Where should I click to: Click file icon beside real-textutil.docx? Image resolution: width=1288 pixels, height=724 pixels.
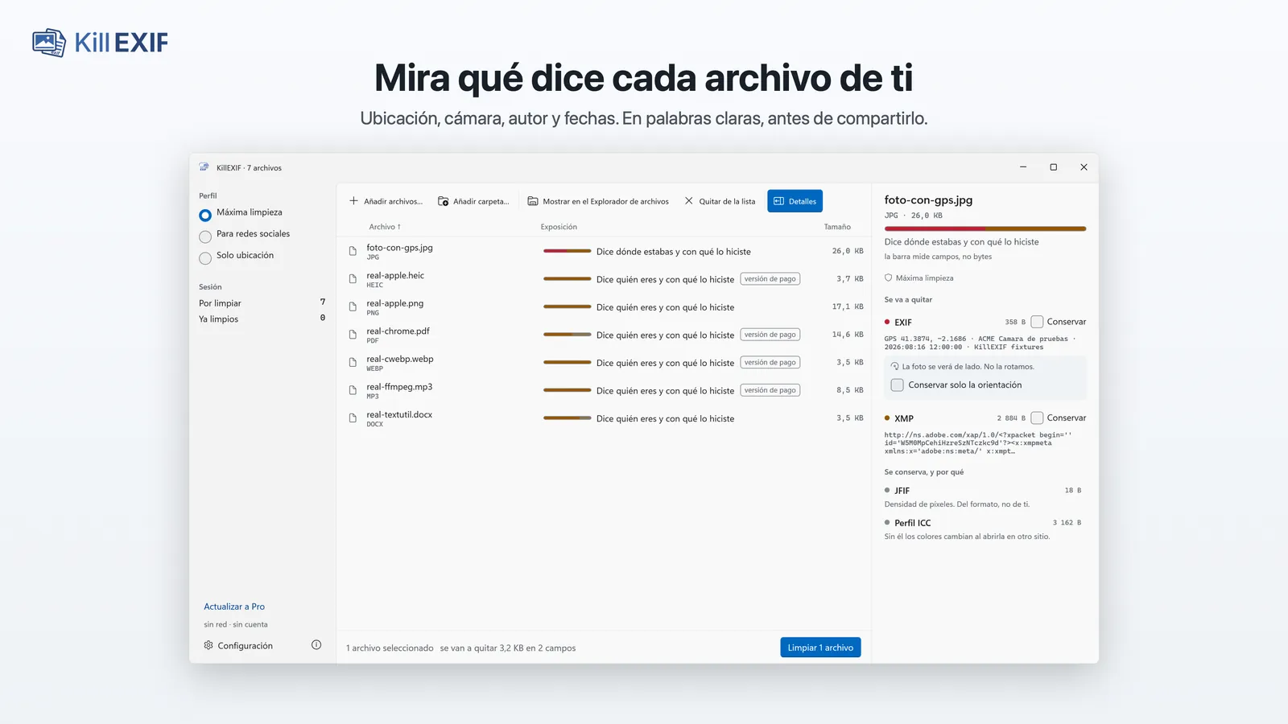click(353, 418)
